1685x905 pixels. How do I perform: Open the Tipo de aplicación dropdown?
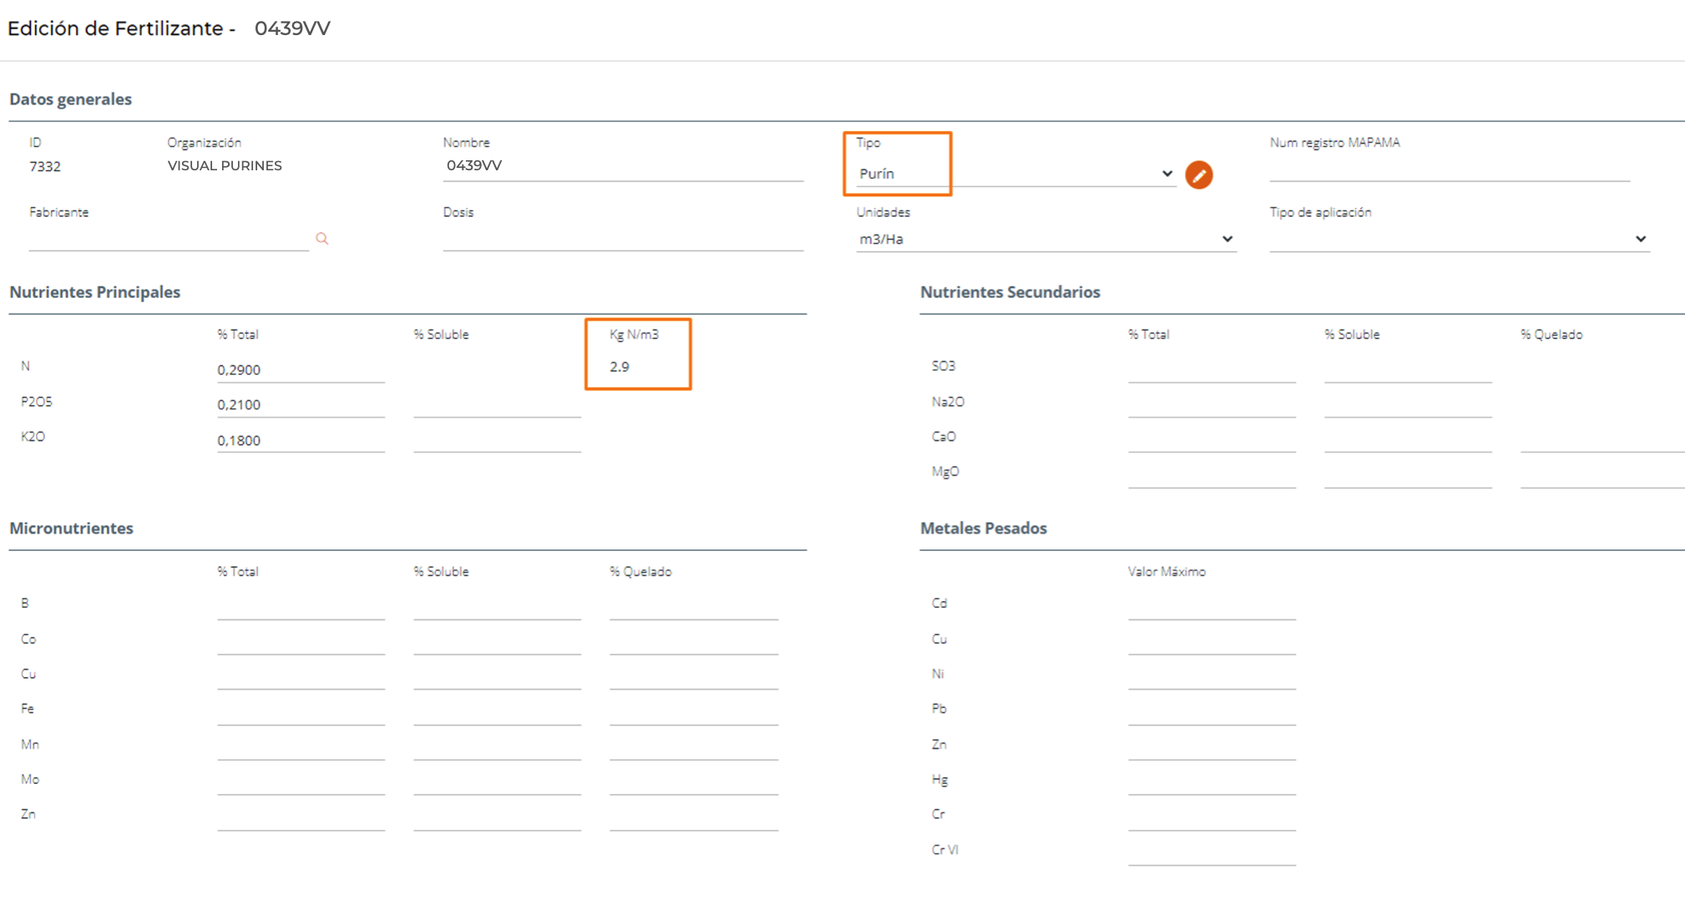[1458, 240]
